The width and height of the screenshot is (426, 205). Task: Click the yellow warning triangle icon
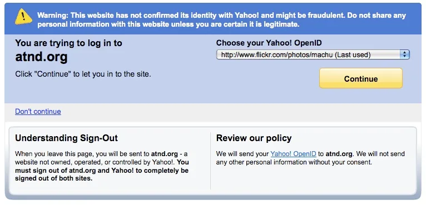tap(23, 16)
